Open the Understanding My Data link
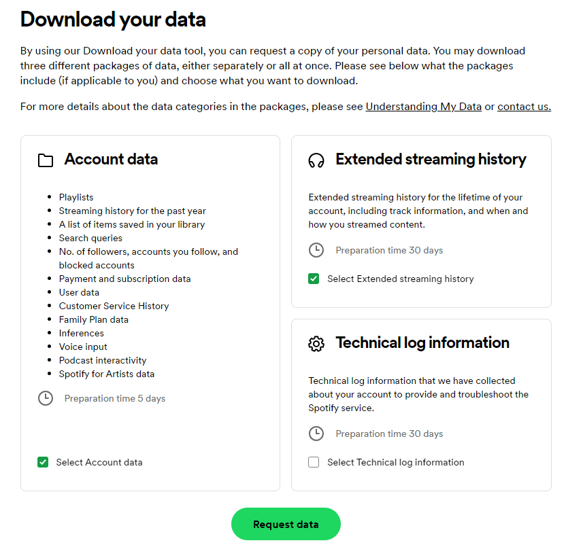Image resolution: width=568 pixels, height=545 pixels. pyautogui.click(x=423, y=107)
